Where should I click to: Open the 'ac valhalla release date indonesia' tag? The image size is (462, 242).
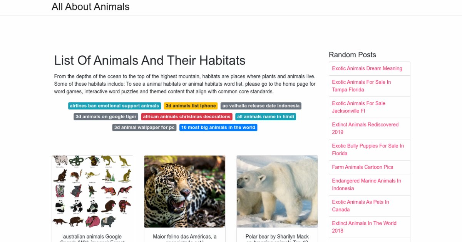pyautogui.click(x=261, y=106)
